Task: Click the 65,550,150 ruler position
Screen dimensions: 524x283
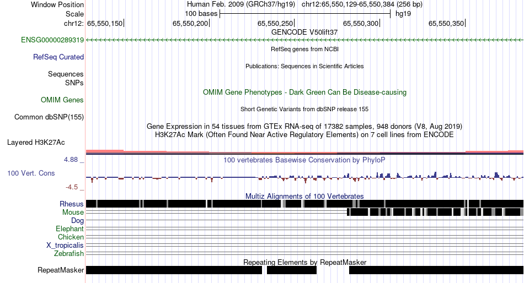Action: (105, 23)
